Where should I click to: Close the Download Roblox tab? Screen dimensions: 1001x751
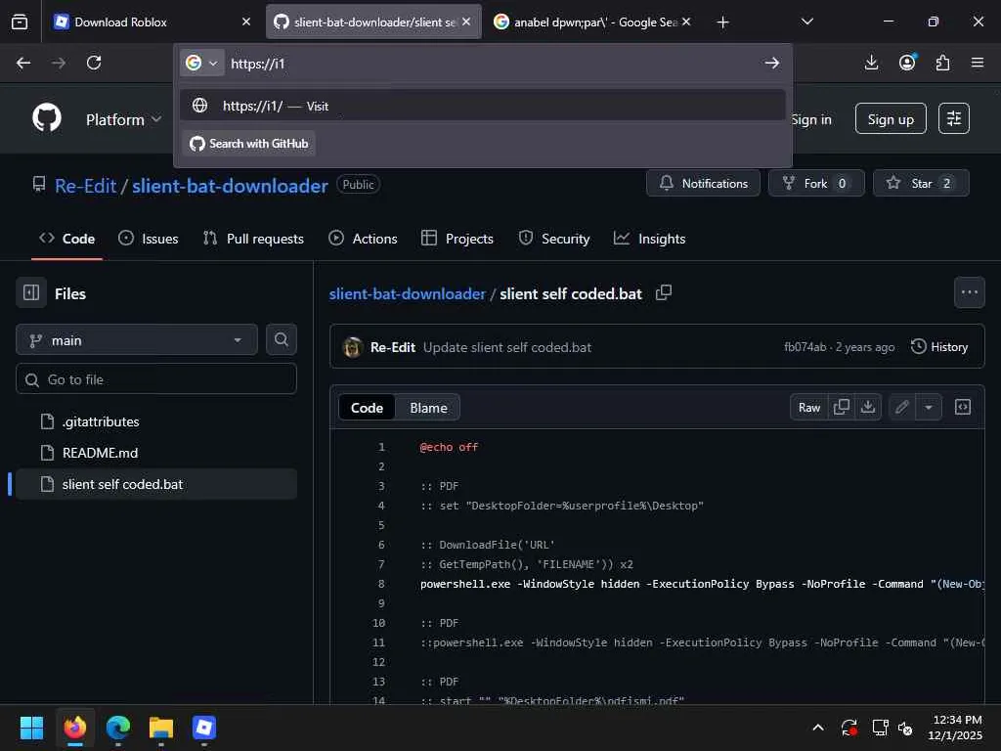pyautogui.click(x=246, y=22)
